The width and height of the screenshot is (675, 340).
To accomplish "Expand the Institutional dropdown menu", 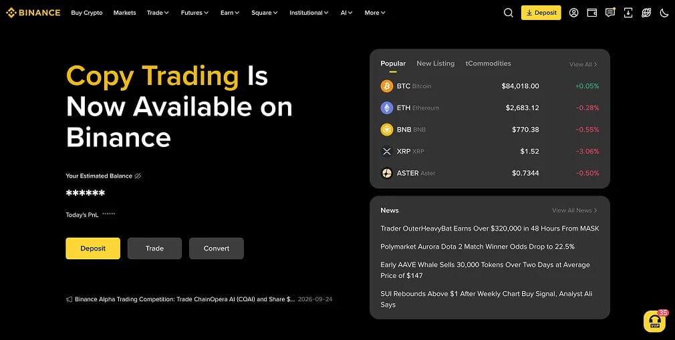I will click(309, 13).
